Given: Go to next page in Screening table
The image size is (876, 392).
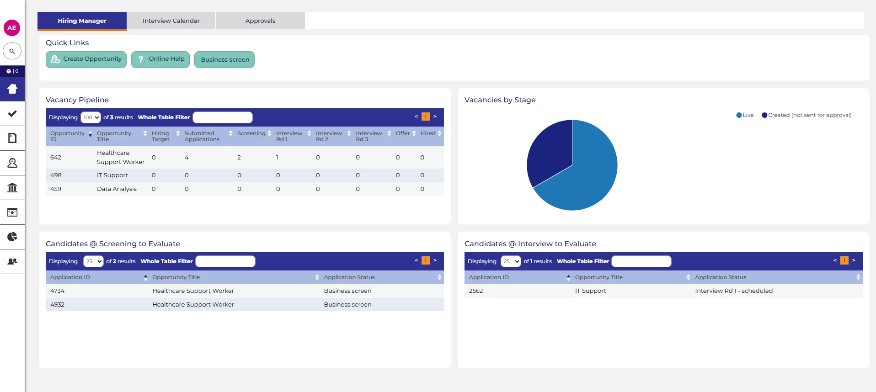Looking at the screenshot, I should pos(435,260).
